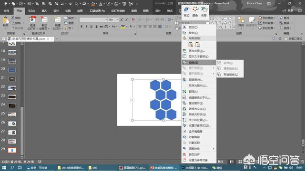Click new tab plus button beside document tab
Screen dimensions: 305x171
57,38
